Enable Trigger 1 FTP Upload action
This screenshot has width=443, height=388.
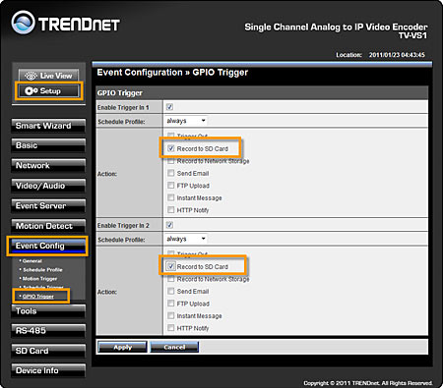point(170,186)
